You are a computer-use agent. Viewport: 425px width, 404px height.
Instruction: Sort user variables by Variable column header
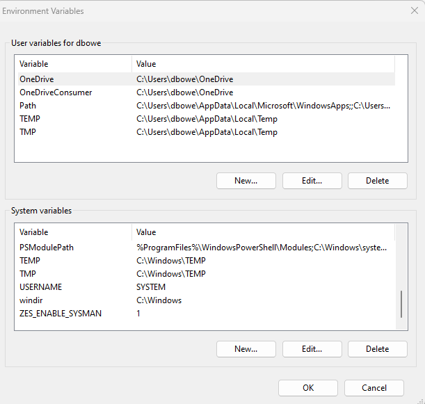click(x=73, y=64)
